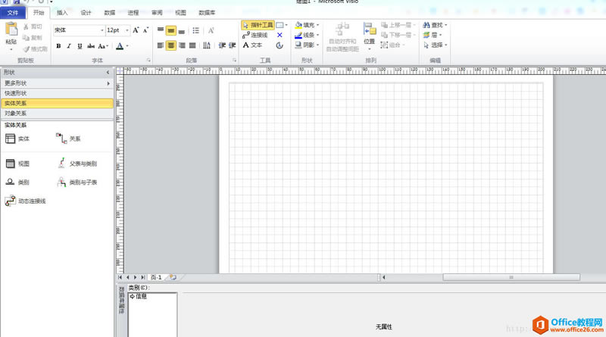Switch to the Review (审阅) tab
Screen dimensions: 606x337
(x=157, y=13)
